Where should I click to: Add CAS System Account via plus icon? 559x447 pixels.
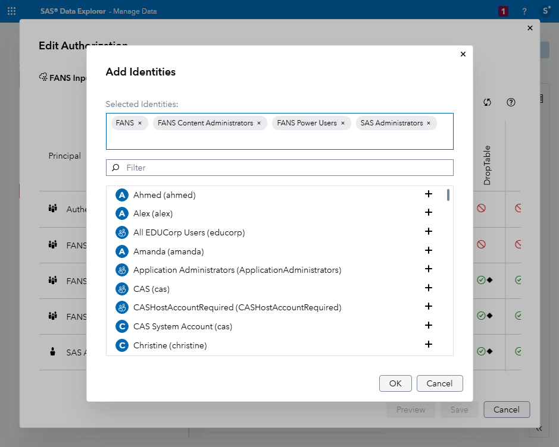coord(429,326)
